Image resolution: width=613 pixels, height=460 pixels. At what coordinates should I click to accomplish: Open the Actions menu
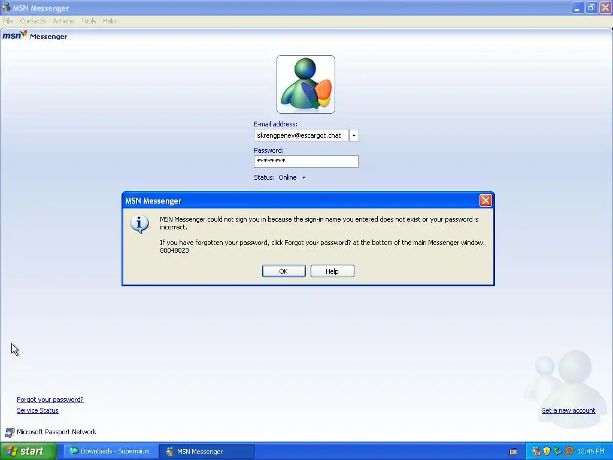coord(63,21)
